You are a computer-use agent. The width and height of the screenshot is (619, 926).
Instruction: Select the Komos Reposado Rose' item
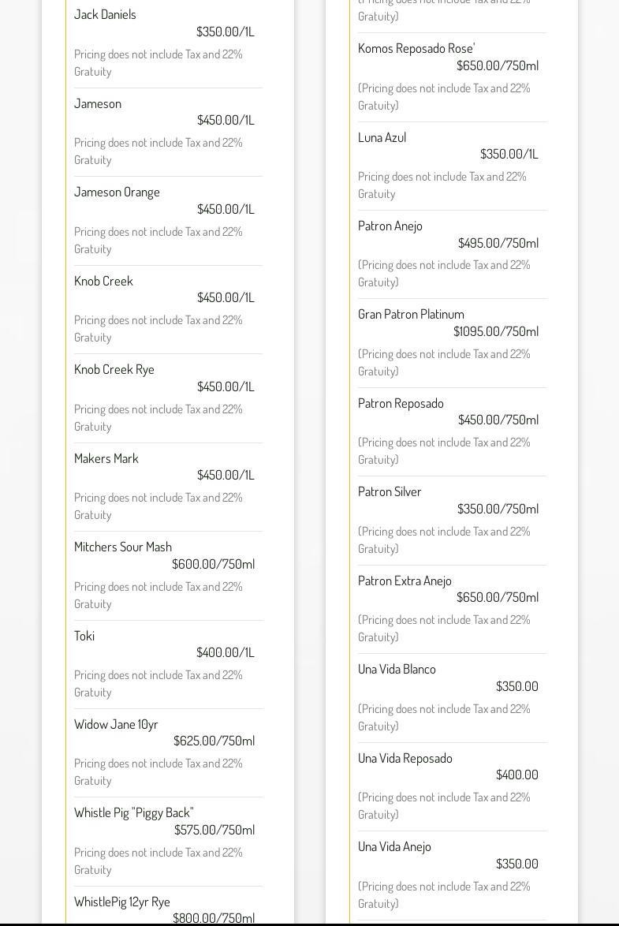(x=416, y=48)
